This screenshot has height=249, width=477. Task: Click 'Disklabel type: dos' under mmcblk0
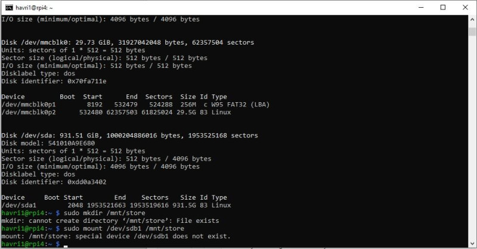pos(38,74)
